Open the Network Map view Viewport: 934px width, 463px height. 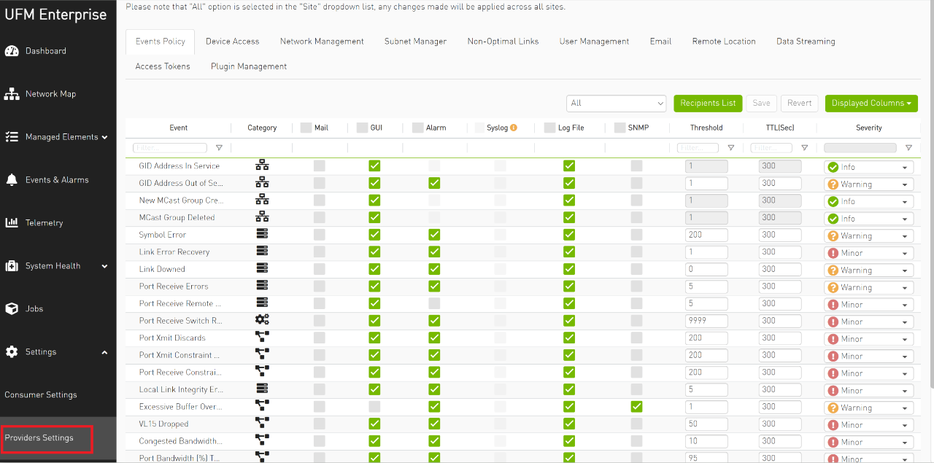coord(48,93)
